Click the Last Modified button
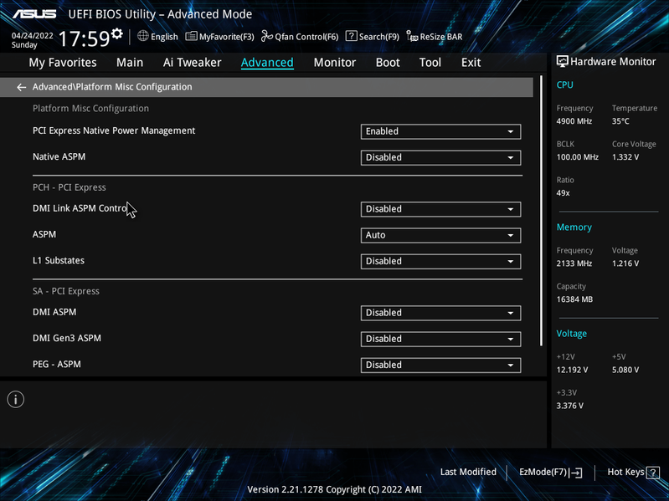 click(468, 472)
